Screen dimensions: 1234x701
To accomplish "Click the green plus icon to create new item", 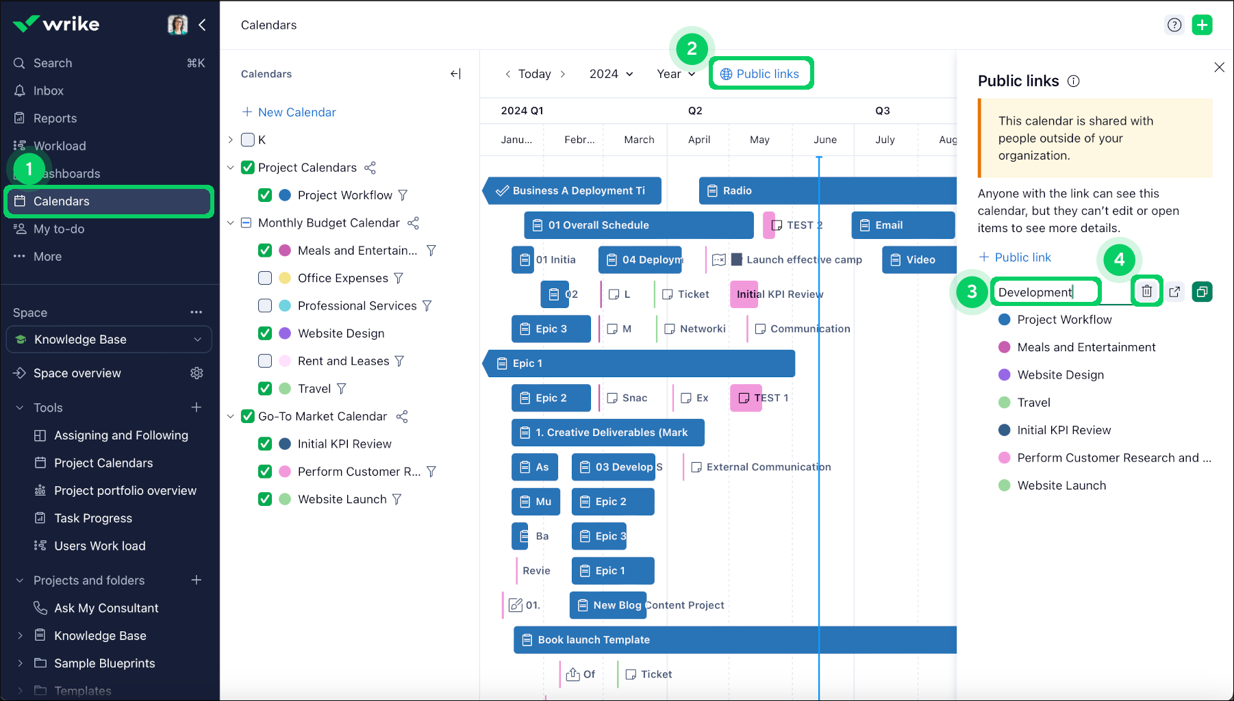I will pyautogui.click(x=1202, y=25).
